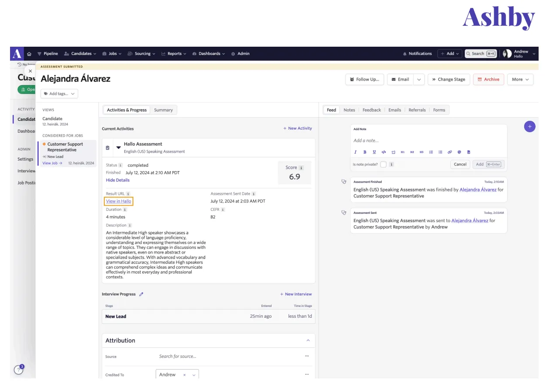
Task: Apply H2 heading in note editor
Action: [412, 152]
